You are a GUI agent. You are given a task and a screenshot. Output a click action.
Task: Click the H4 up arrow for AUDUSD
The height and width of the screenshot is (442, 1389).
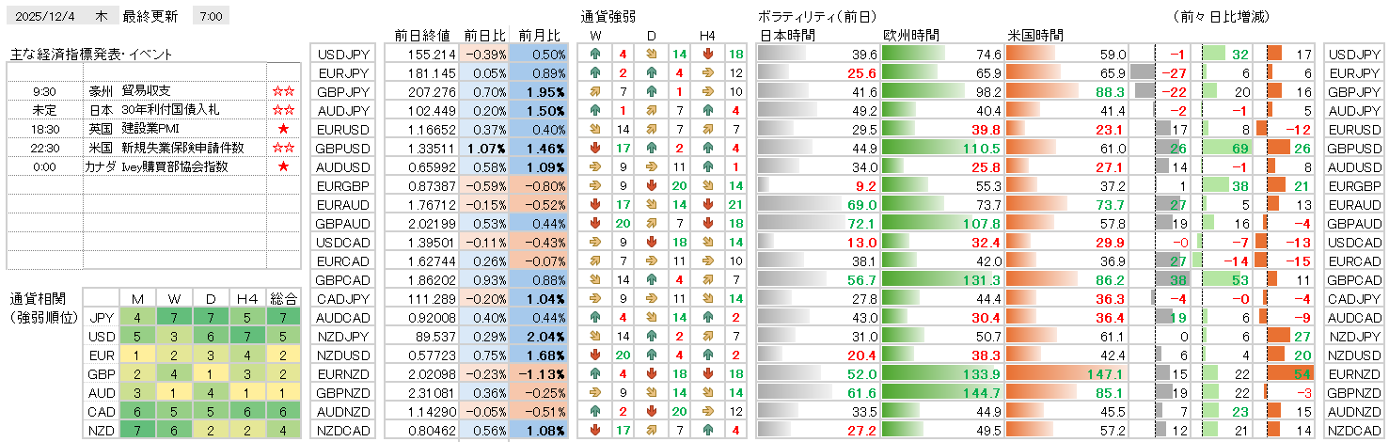708,166
